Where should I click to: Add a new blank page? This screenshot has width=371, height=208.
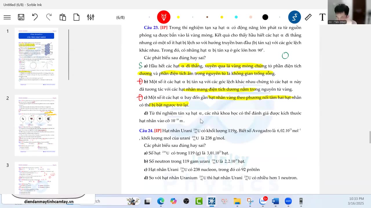point(77,17)
